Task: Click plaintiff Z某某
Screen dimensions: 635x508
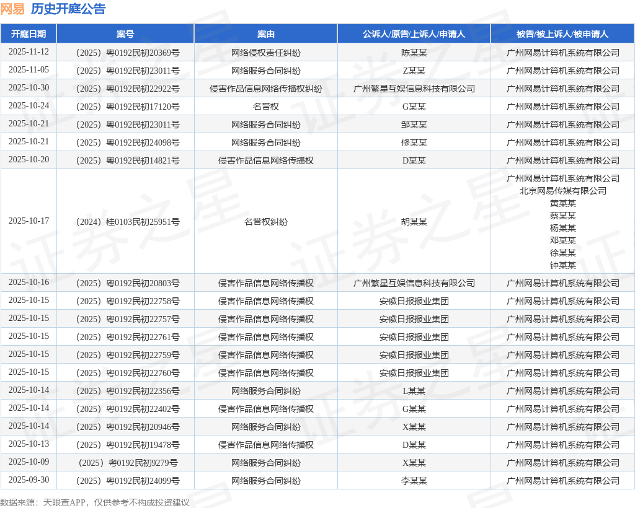Action: click(x=414, y=71)
